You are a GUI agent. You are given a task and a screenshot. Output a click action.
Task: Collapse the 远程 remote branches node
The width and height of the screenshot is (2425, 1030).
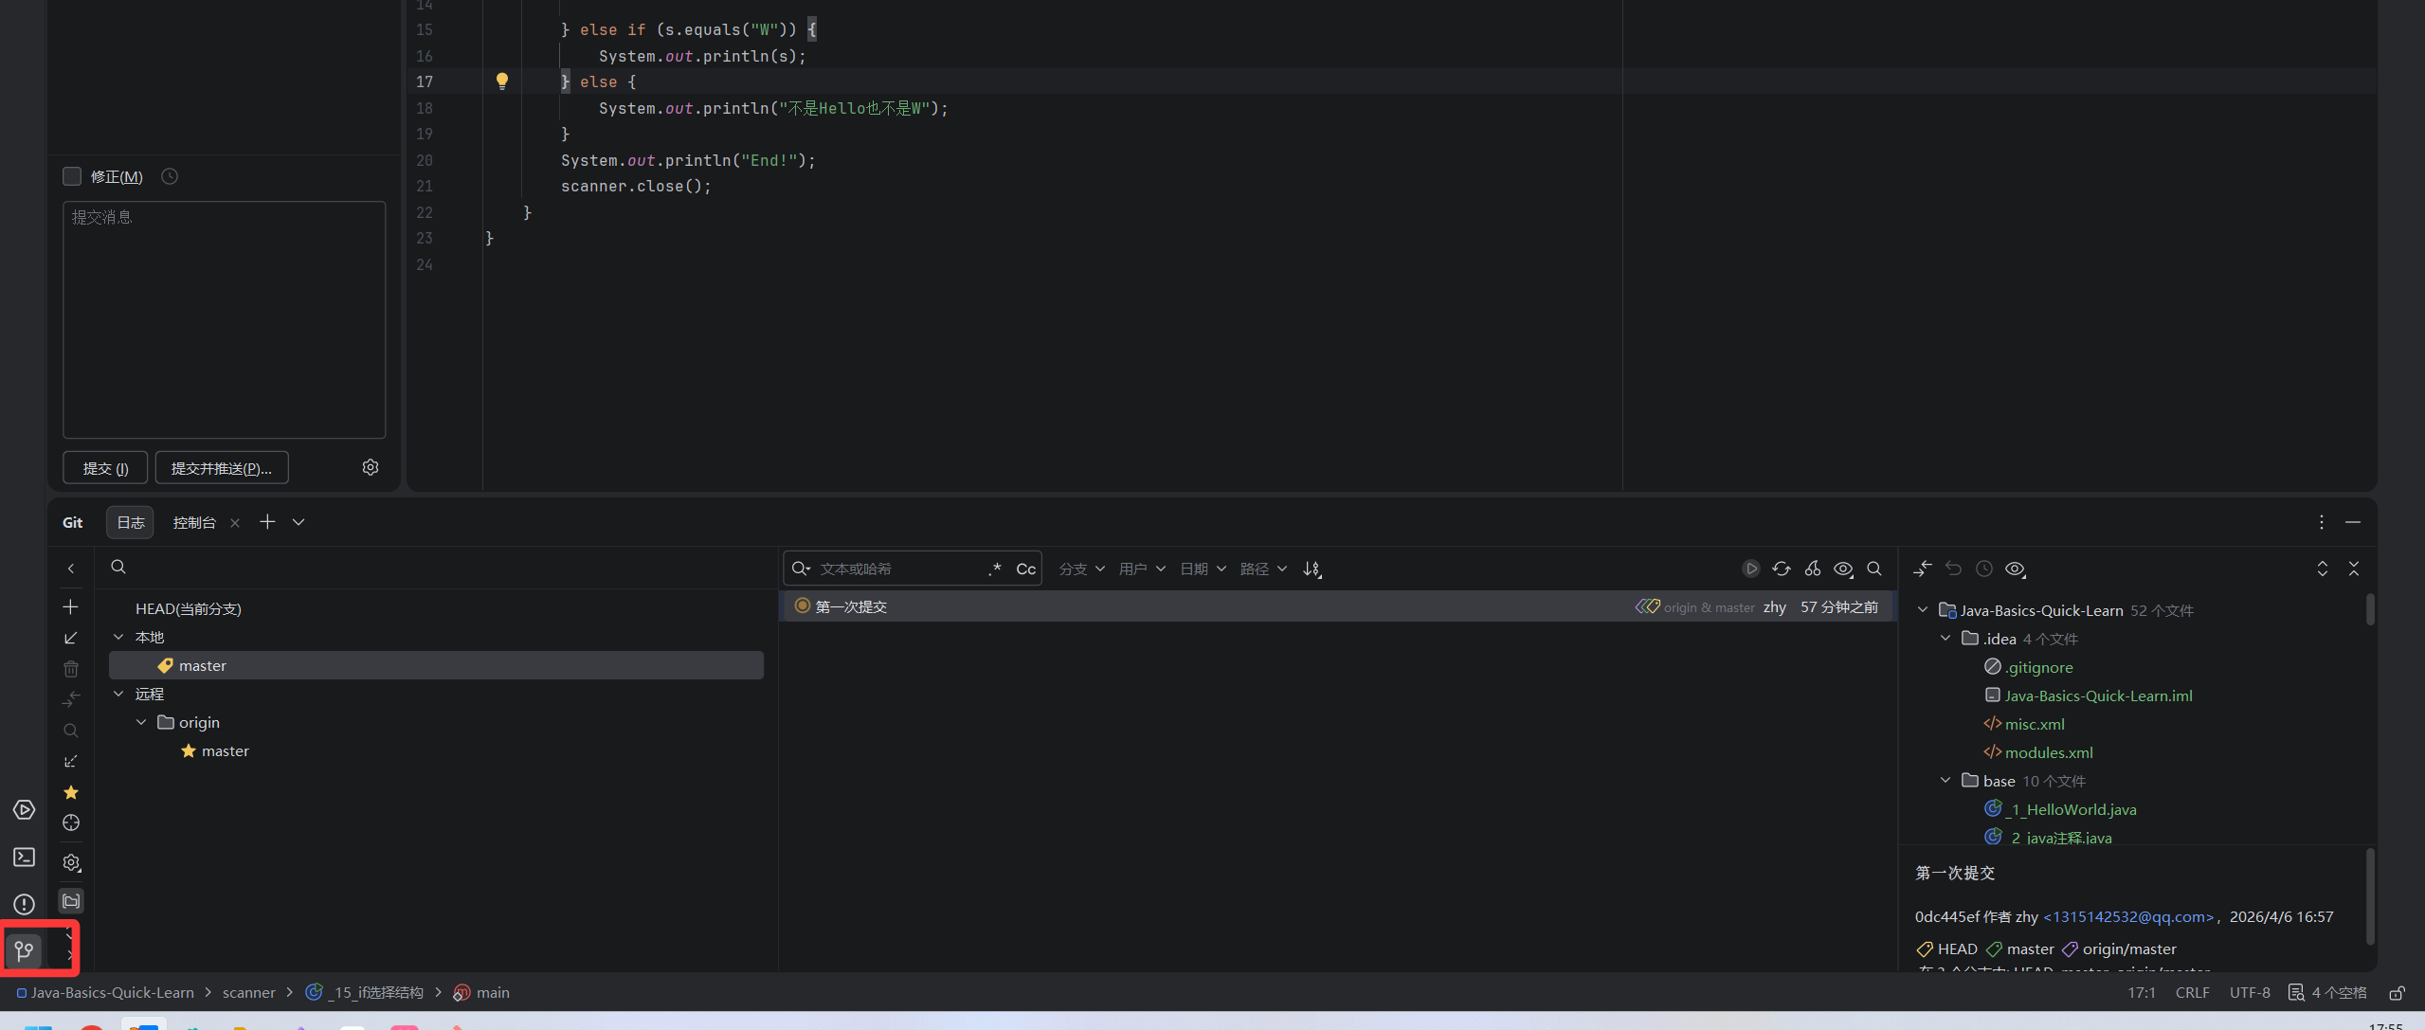coord(119,694)
